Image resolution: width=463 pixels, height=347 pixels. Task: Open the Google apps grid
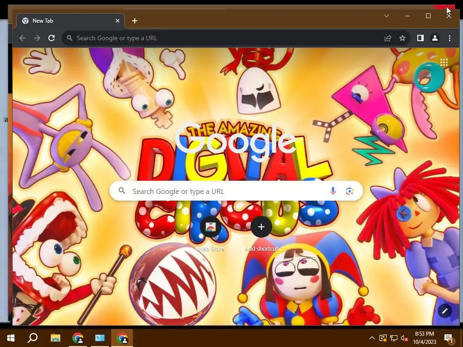coord(444,62)
